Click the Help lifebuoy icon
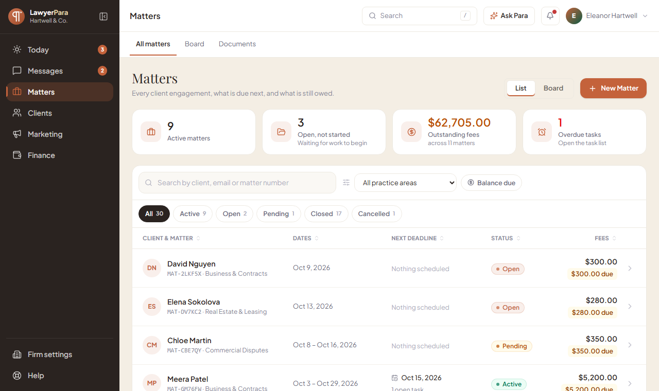This screenshot has width=659, height=391. click(x=17, y=376)
